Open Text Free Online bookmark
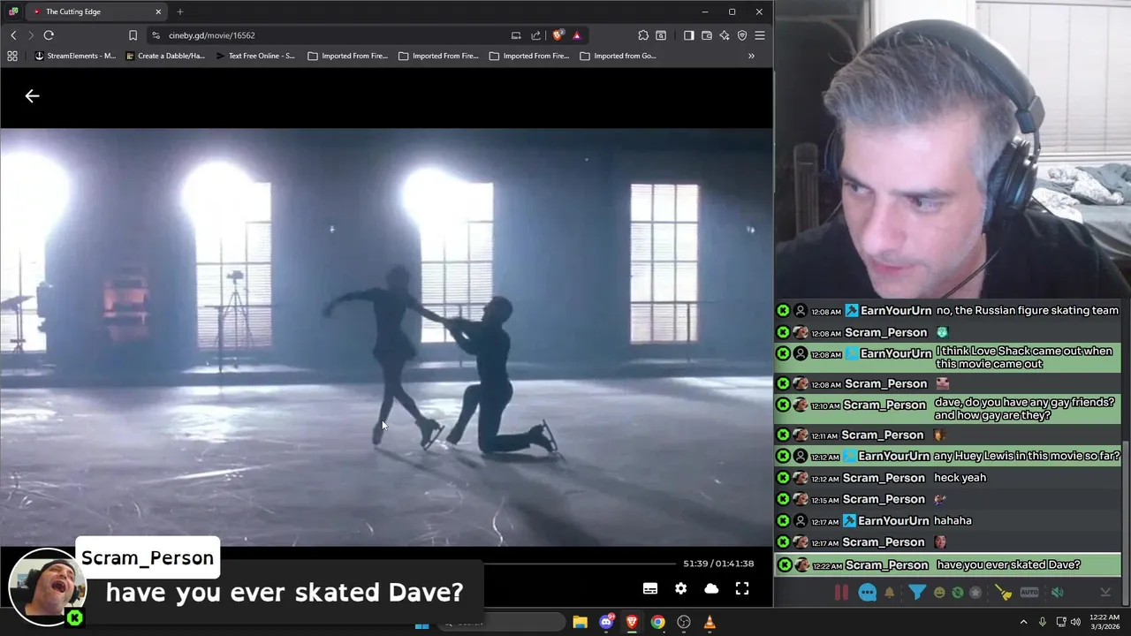Viewport: 1131px width, 636px height. [x=255, y=56]
